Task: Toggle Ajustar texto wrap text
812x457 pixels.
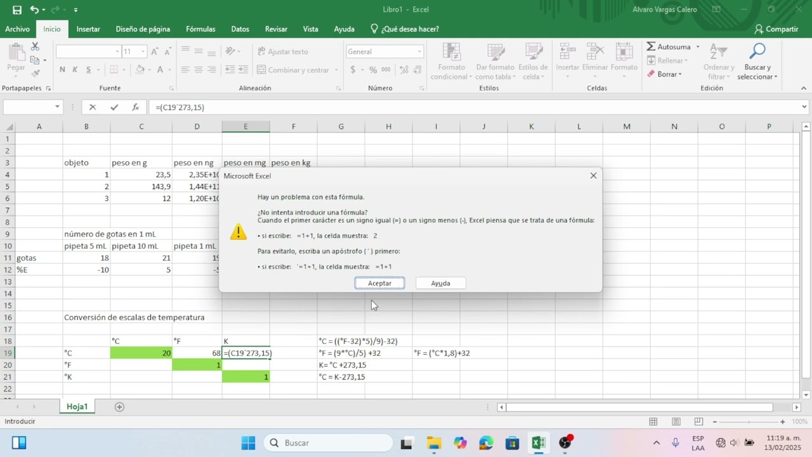Action: pos(282,51)
